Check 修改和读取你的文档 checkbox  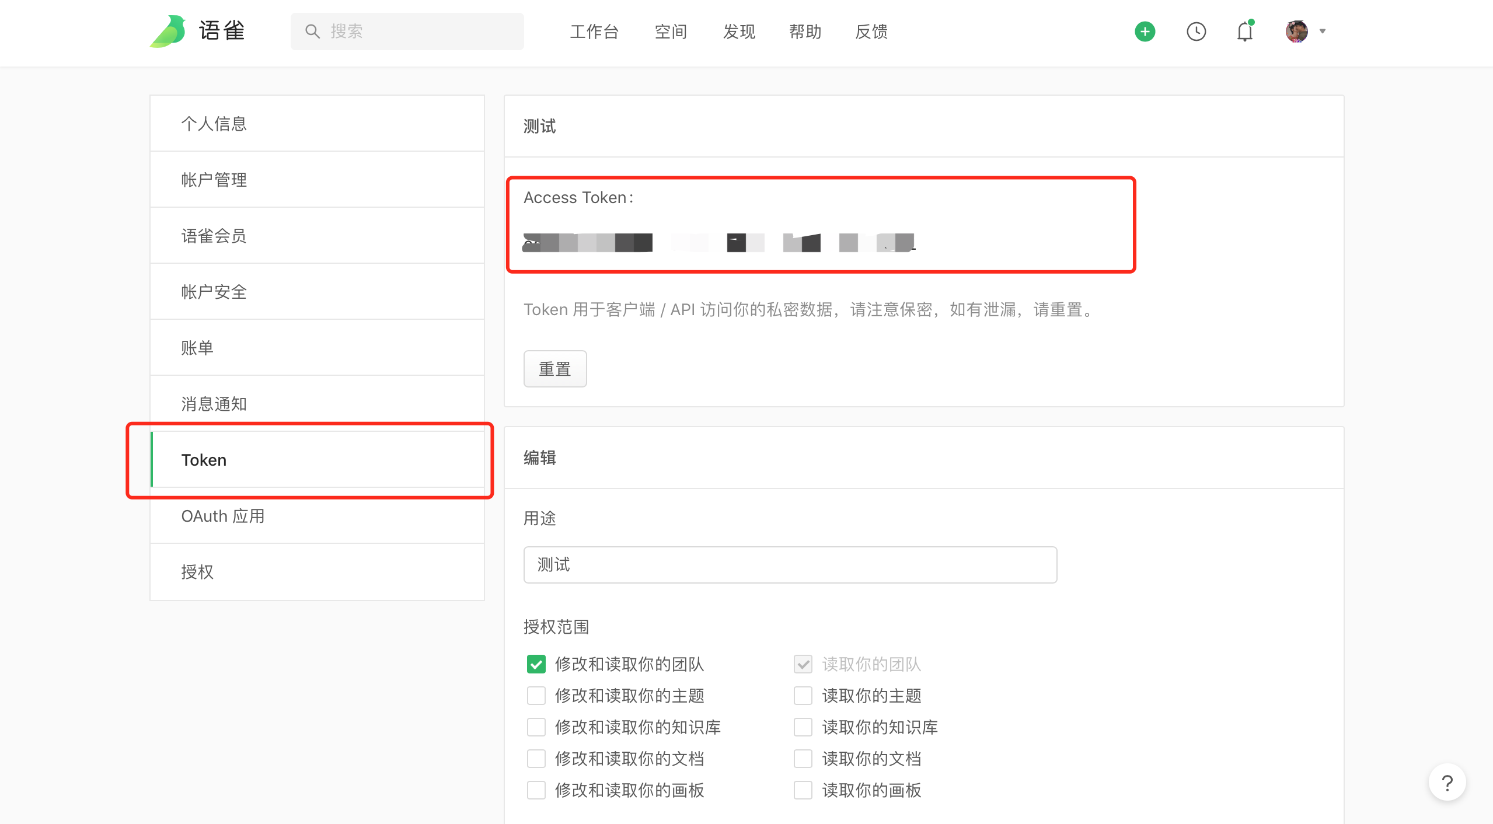click(x=536, y=759)
